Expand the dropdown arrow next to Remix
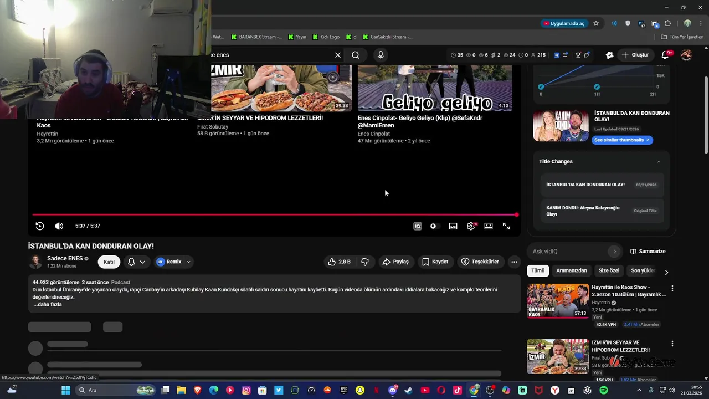 [189, 262]
